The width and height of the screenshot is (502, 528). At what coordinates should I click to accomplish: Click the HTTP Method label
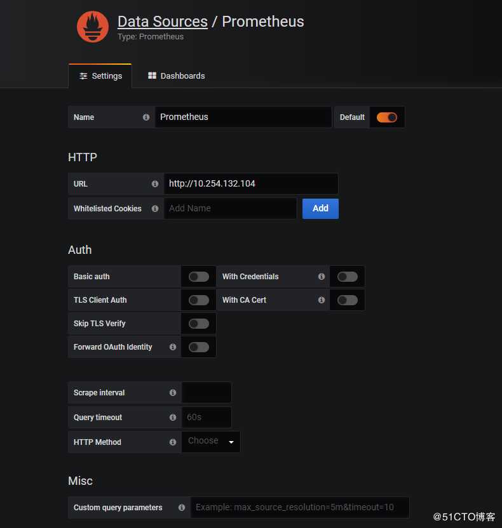click(x=97, y=442)
